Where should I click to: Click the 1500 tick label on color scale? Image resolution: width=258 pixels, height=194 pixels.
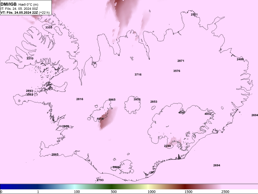point(188,192)
